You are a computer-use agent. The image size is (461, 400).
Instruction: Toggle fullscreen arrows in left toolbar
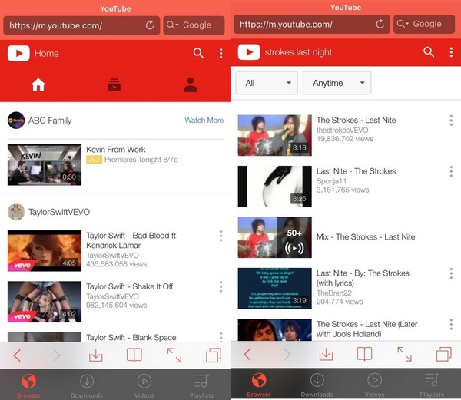[x=174, y=355]
